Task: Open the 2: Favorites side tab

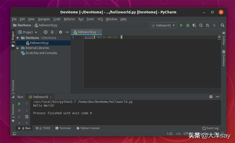Action: (13, 113)
